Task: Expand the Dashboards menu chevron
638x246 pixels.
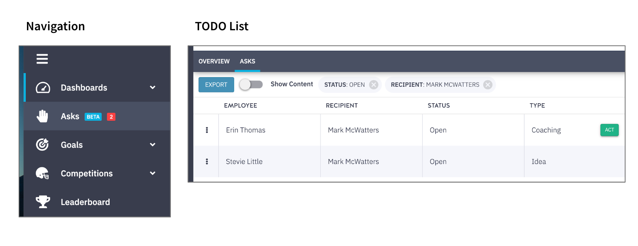Action: click(152, 87)
